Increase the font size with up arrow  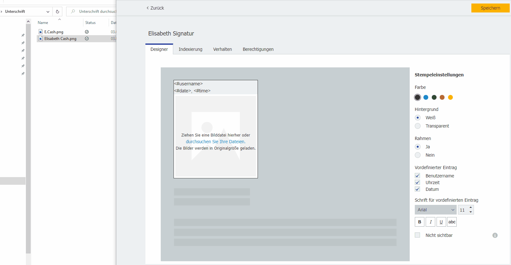coord(471,208)
